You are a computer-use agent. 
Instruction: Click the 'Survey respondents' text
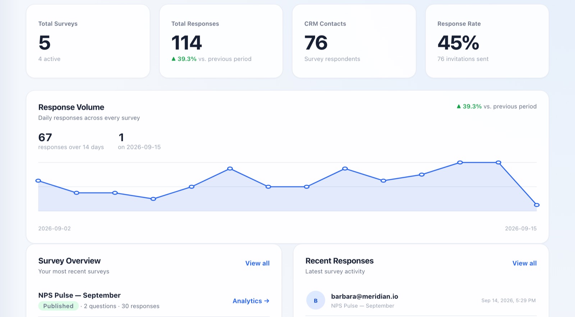click(x=332, y=59)
